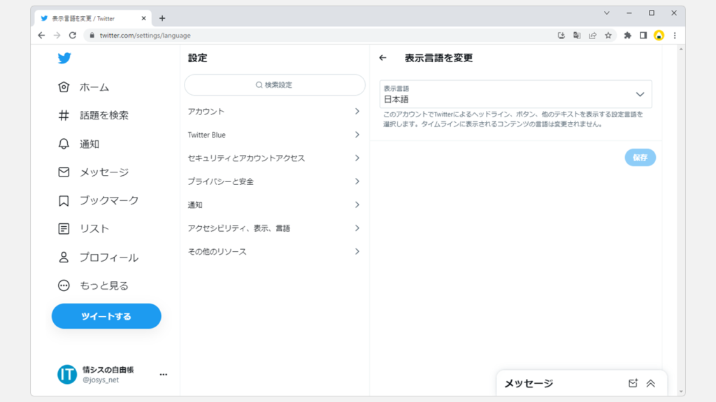Click the ツイートする button
Screen dimensions: 716x402
[x=106, y=316]
